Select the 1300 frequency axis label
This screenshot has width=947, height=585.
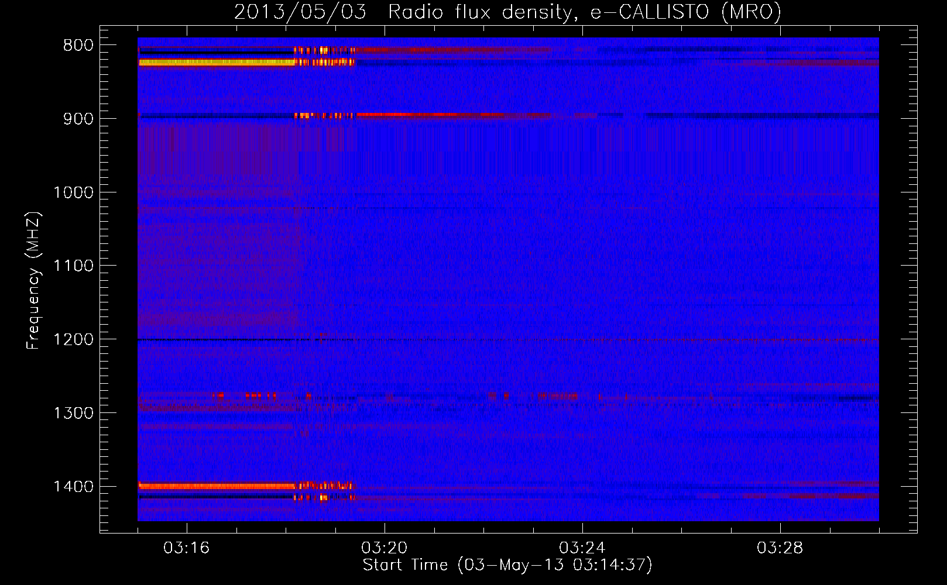[73, 413]
